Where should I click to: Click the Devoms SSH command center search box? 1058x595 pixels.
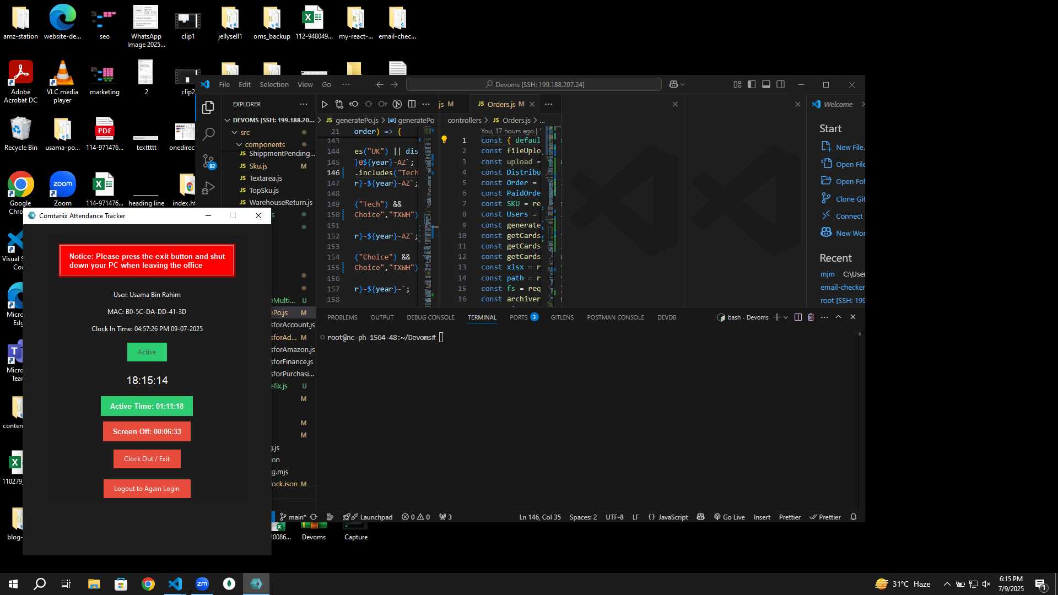[x=533, y=84]
